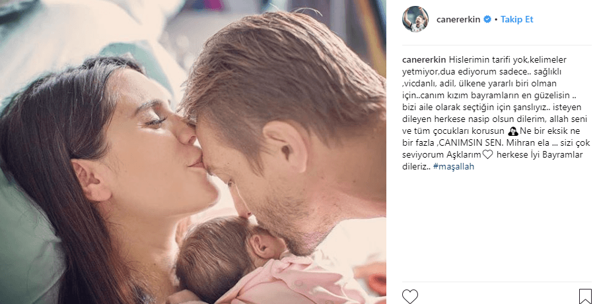The image size is (599, 304).
Task: Click the family photo of the post
Action: (193, 152)
